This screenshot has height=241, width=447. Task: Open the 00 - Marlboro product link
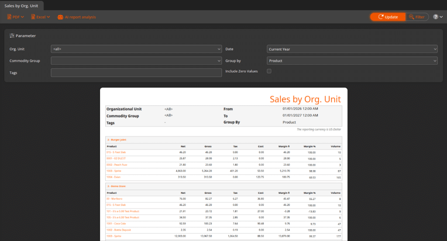[x=115, y=199]
